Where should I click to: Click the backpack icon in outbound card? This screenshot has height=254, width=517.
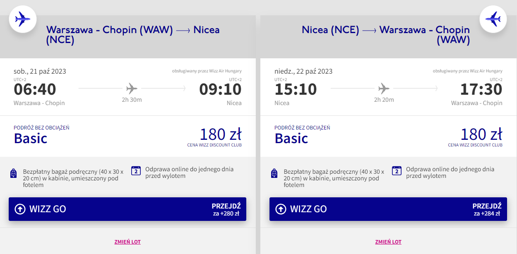[x=14, y=173]
